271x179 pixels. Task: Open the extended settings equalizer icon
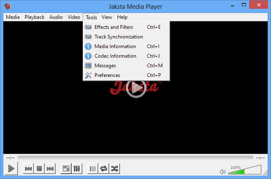point(77,169)
